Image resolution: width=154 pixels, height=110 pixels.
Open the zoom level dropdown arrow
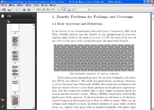58,9
